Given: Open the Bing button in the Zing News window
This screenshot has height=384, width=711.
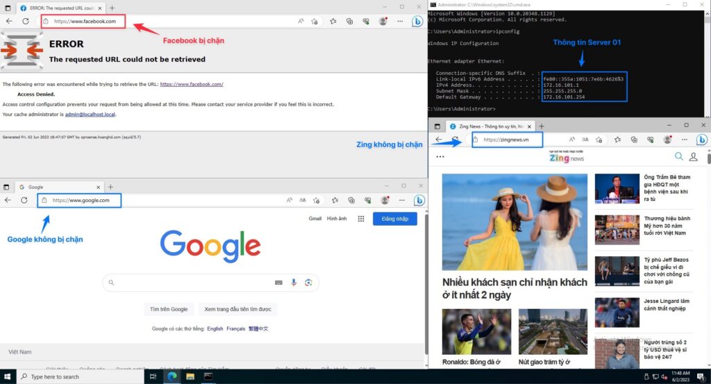Looking at the screenshot, I should click(x=702, y=140).
